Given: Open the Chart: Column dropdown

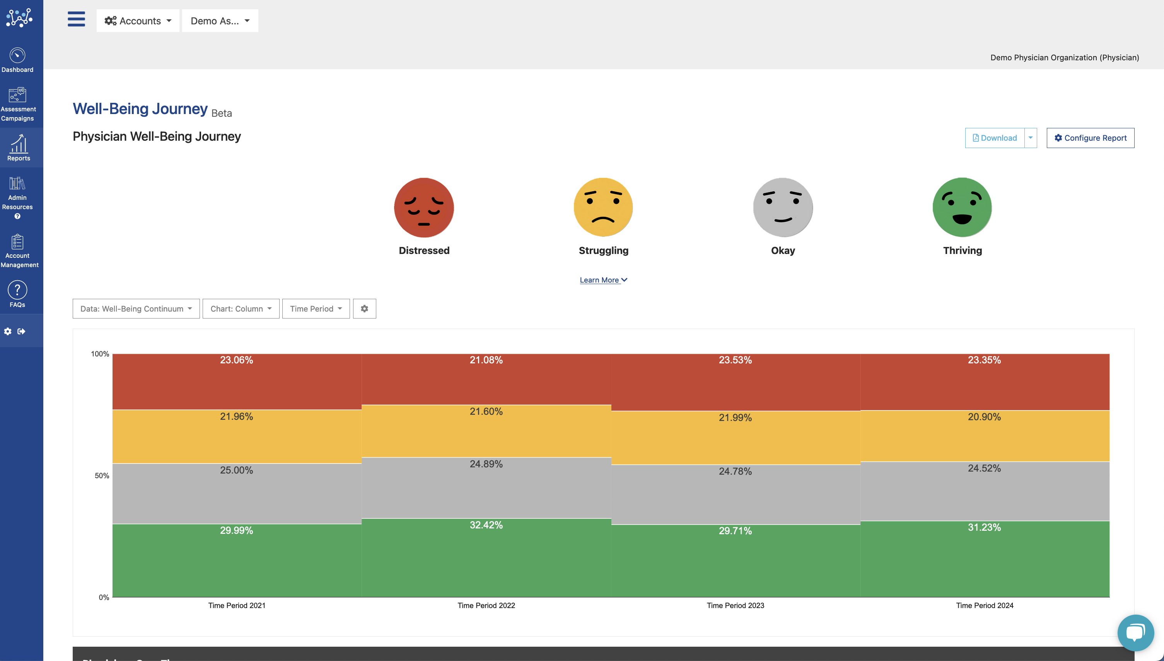Looking at the screenshot, I should [x=241, y=309].
